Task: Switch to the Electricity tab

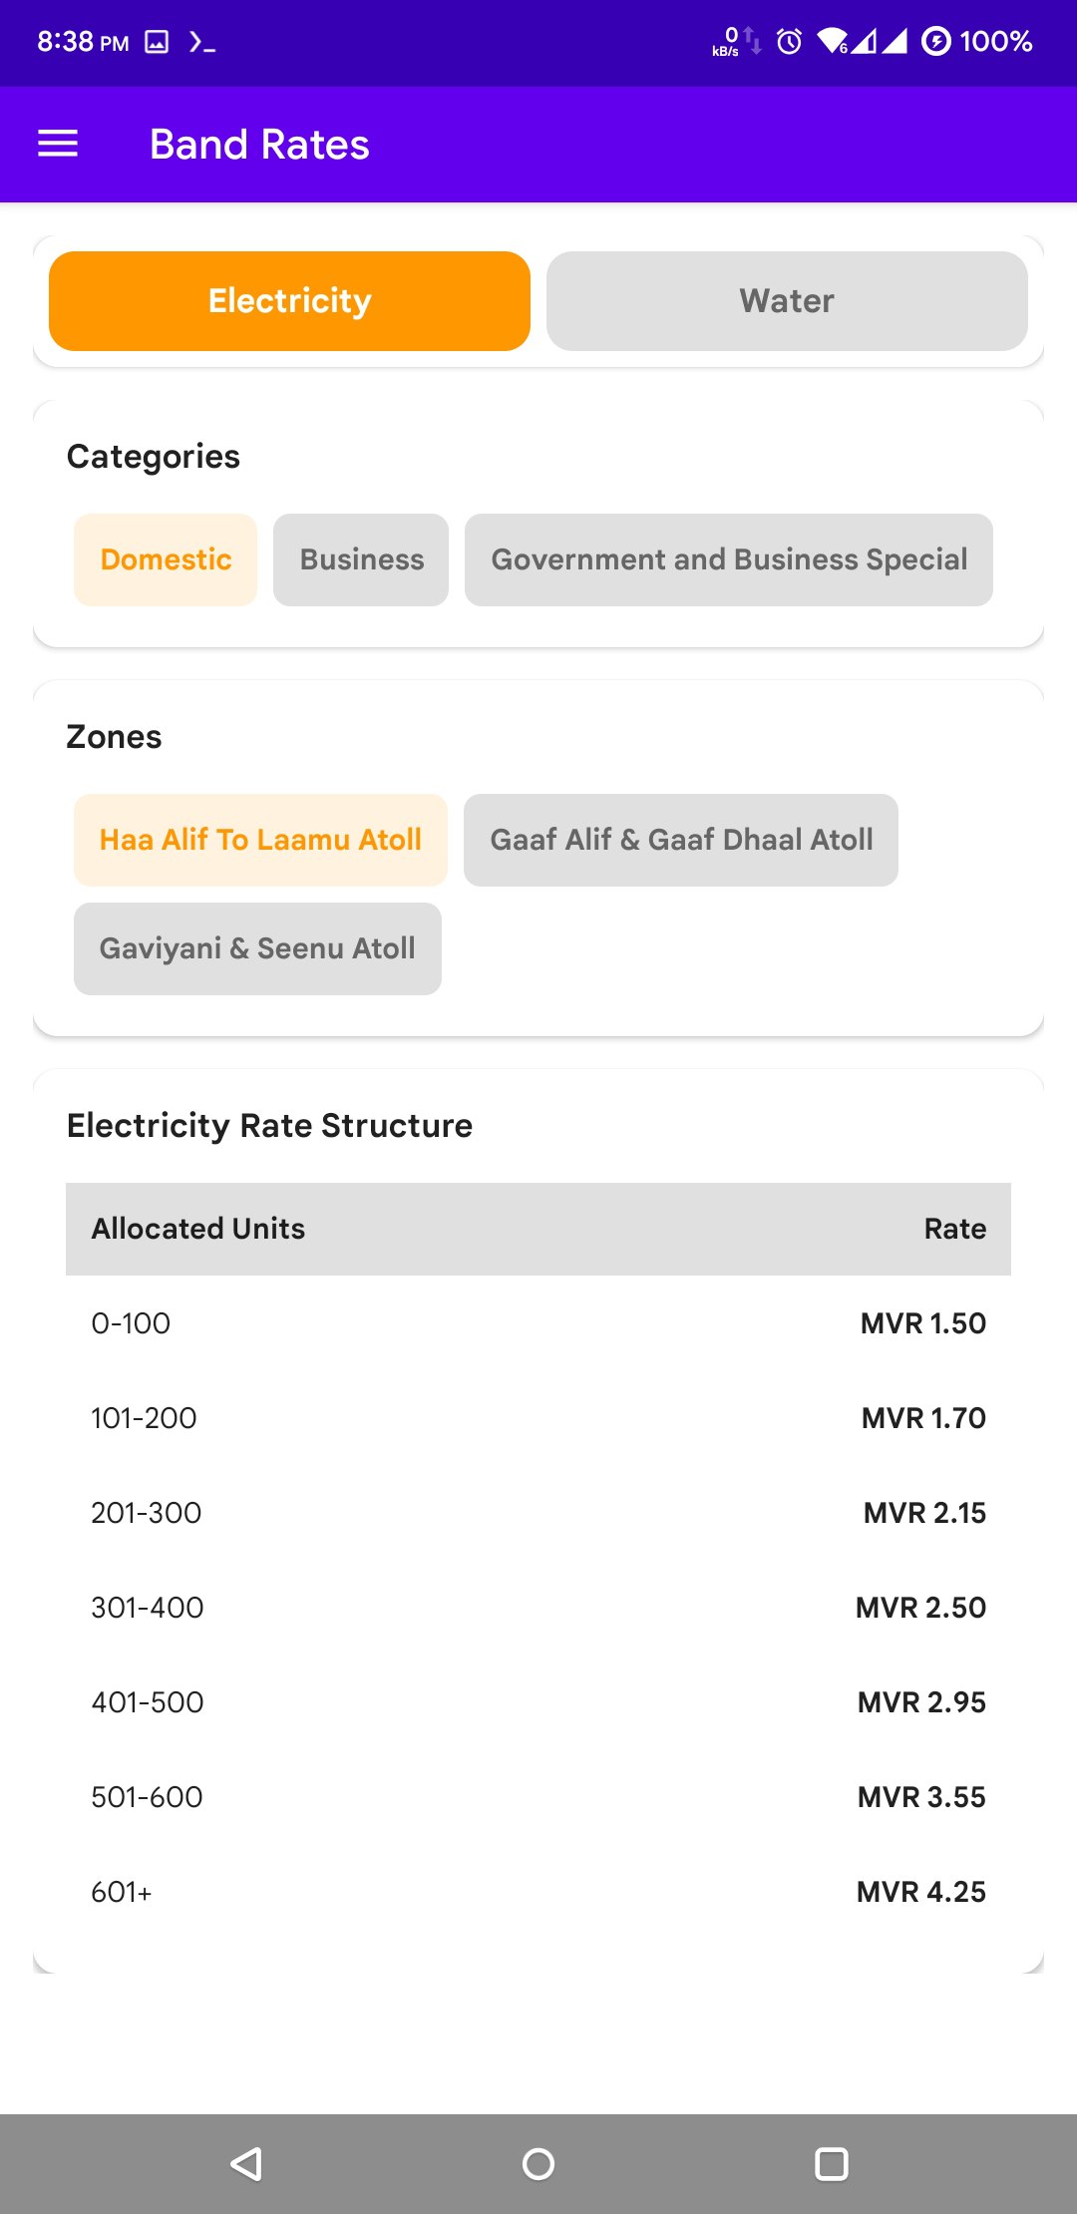Action: point(289,301)
